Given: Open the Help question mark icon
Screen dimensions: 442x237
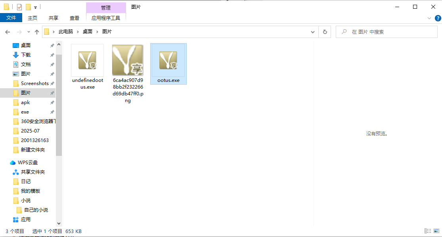Looking at the screenshot, I should pos(438,18).
